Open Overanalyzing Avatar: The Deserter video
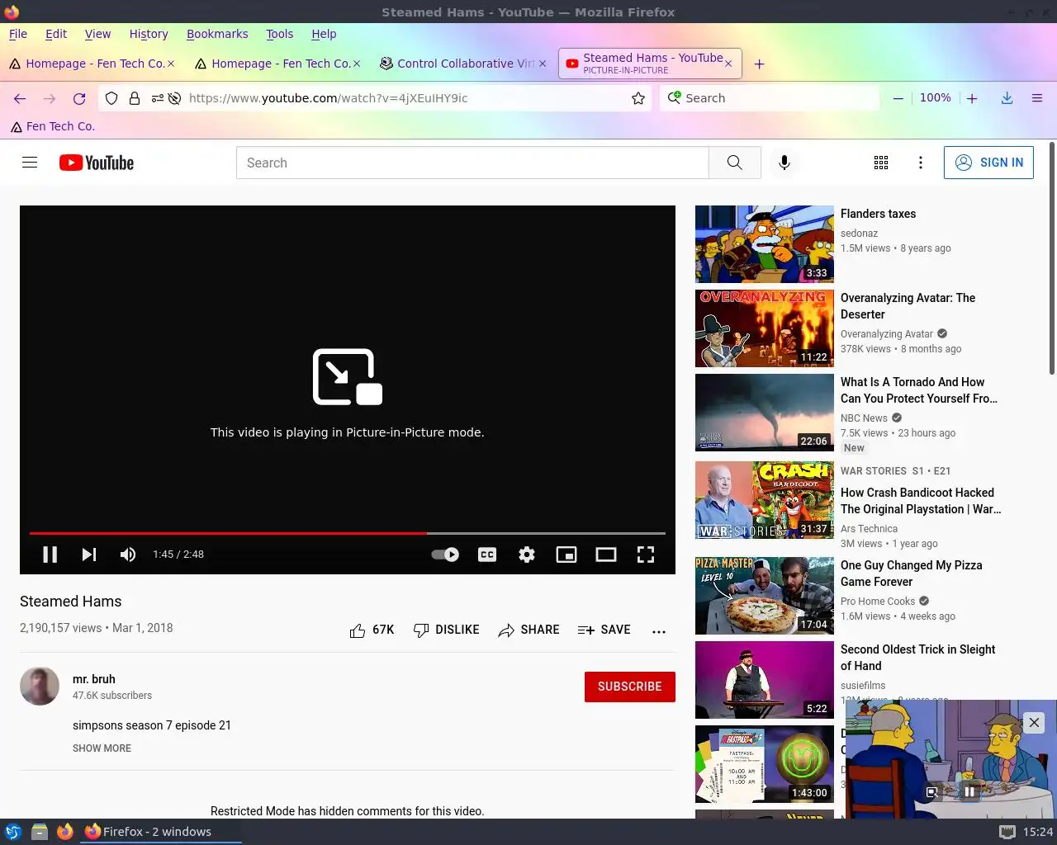The image size is (1057, 845). pos(908,306)
